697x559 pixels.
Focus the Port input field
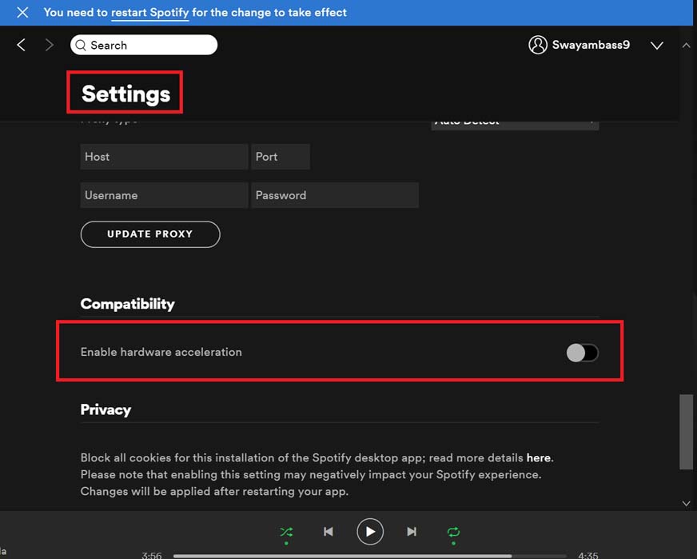281,157
